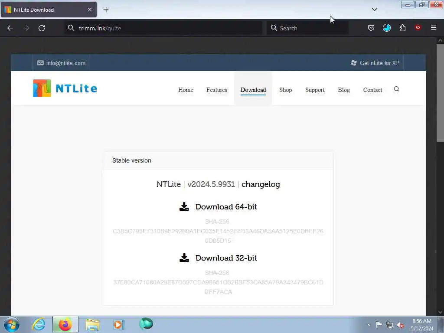Viewport: 444px width, 333px height.
Task: Open Windows Media Player taskbar icon
Action: (x=119, y=324)
